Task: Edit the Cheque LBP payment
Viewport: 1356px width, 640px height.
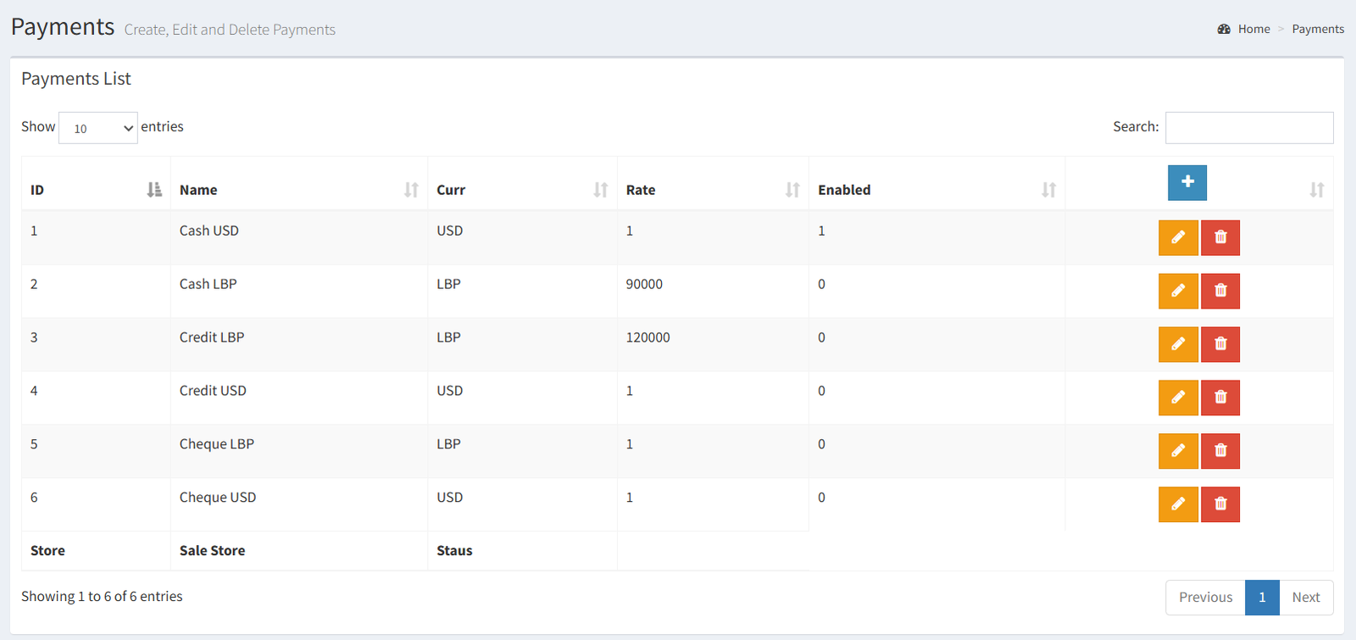Action: click(1178, 451)
